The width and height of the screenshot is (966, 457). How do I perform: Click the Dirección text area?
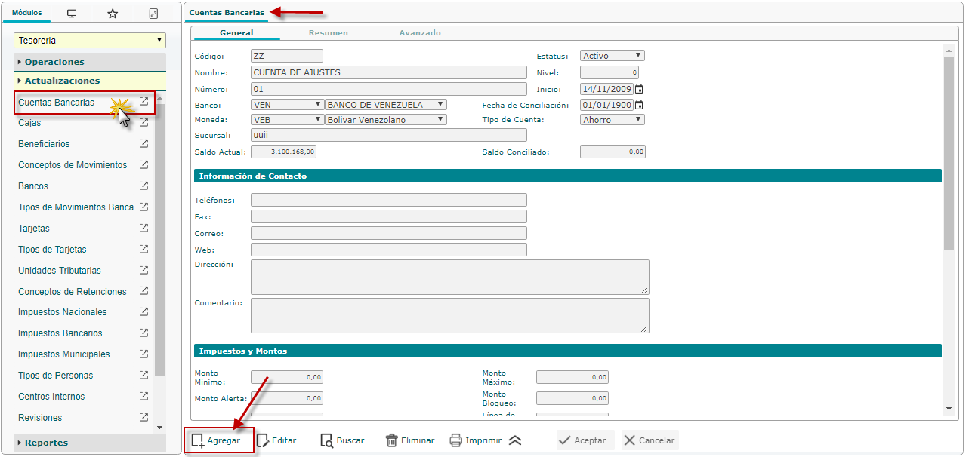tap(450, 277)
